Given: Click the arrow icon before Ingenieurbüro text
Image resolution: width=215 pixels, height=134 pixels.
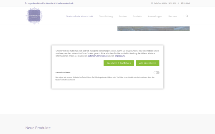Looking at the screenshot, I should click(26, 3).
